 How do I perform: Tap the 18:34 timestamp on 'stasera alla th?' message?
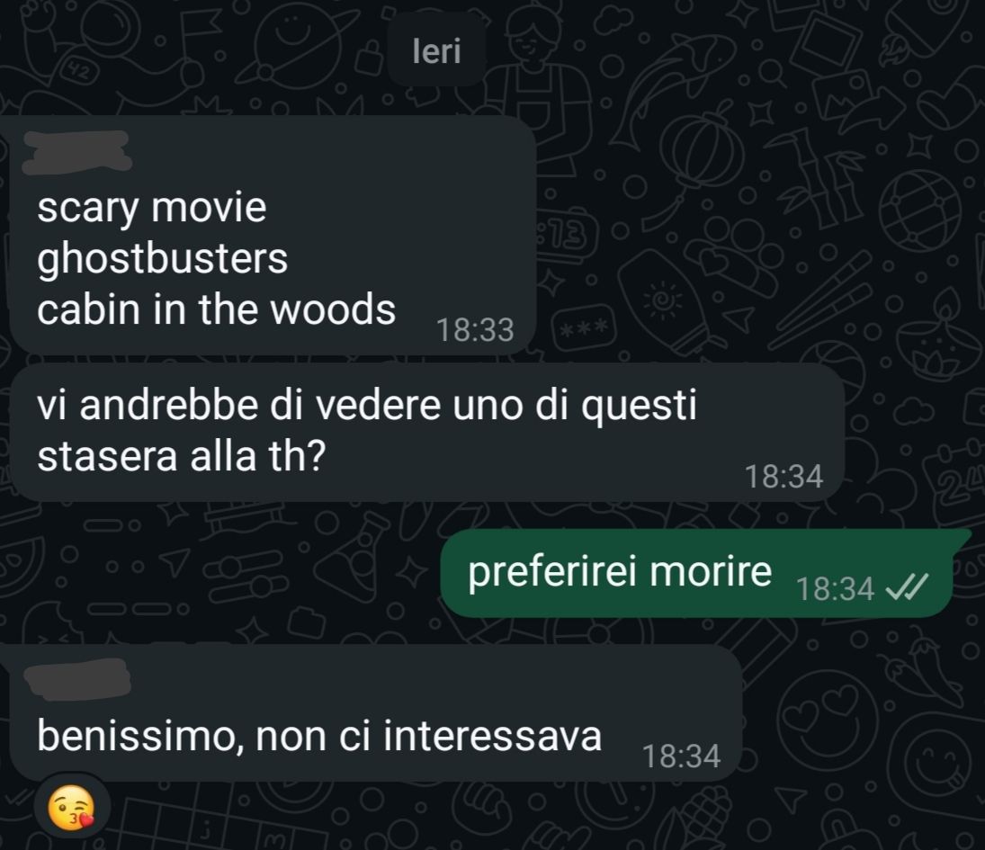point(784,476)
